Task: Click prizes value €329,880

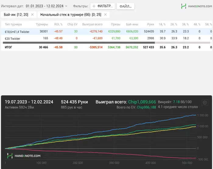Action: tap(114, 31)
